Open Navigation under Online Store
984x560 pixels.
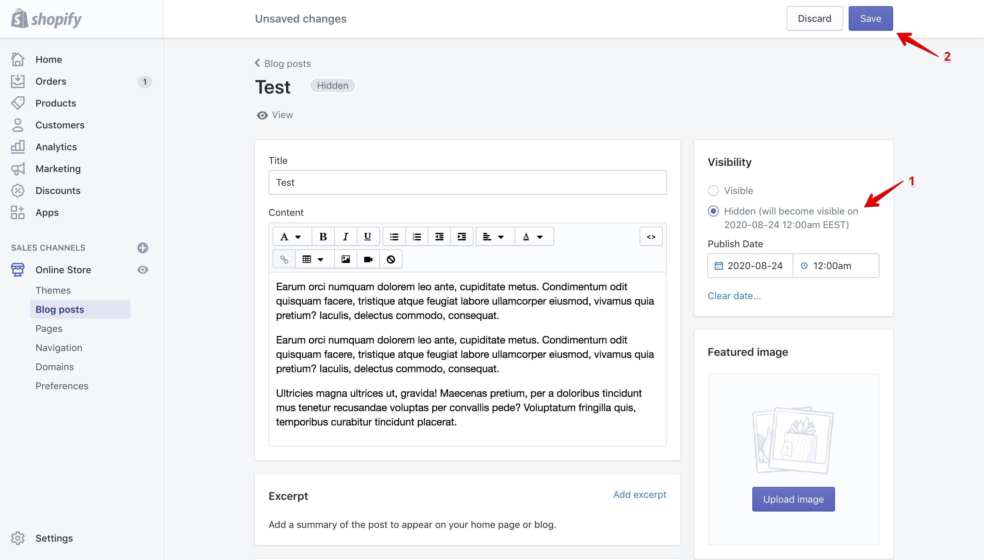(x=59, y=348)
